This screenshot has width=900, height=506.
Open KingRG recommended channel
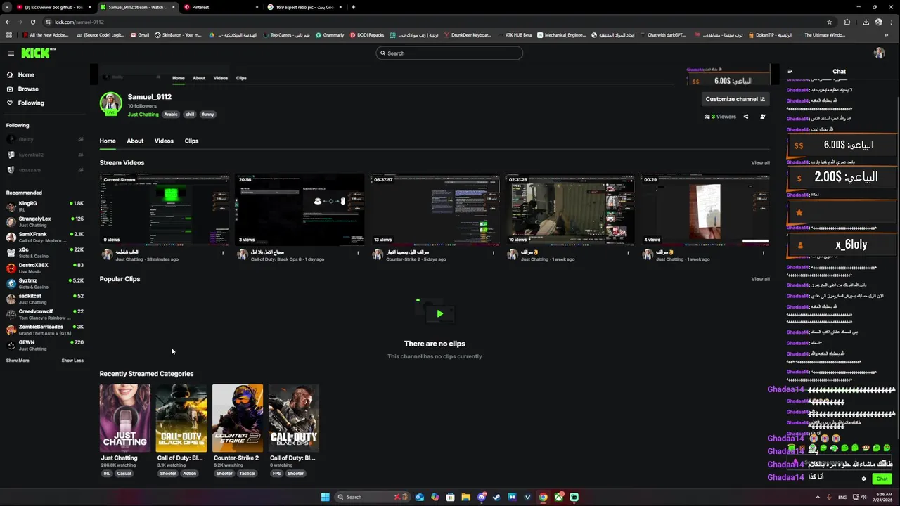45,206
